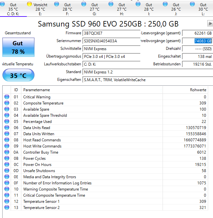Click the ID column header
213x218 pixels.
point(16,90)
